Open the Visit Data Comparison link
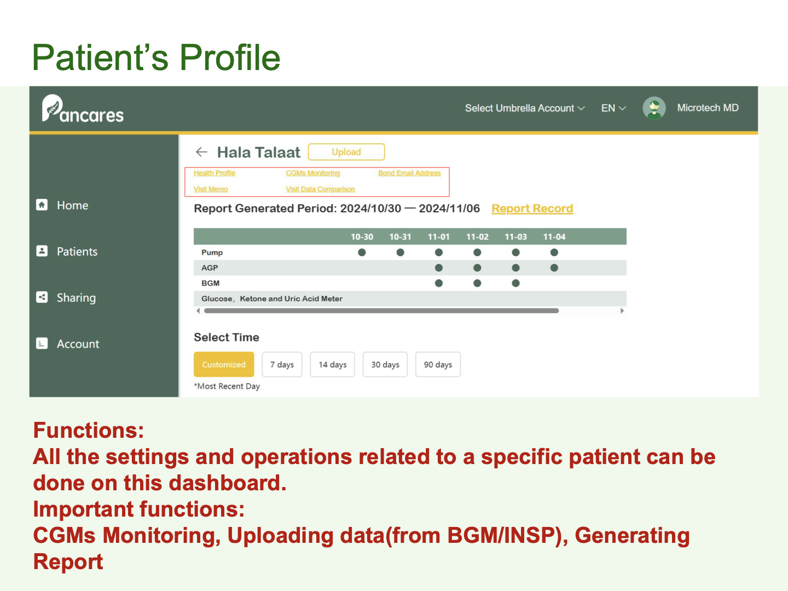 coord(320,189)
